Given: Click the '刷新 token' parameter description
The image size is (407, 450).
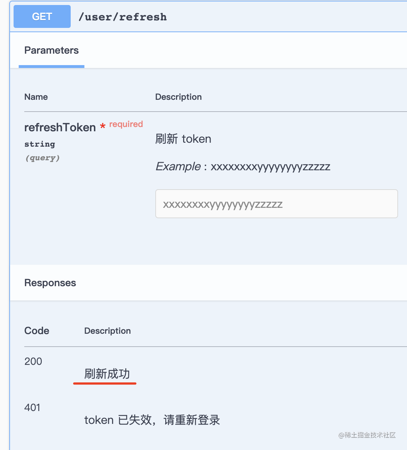Looking at the screenshot, I should 183,139.
